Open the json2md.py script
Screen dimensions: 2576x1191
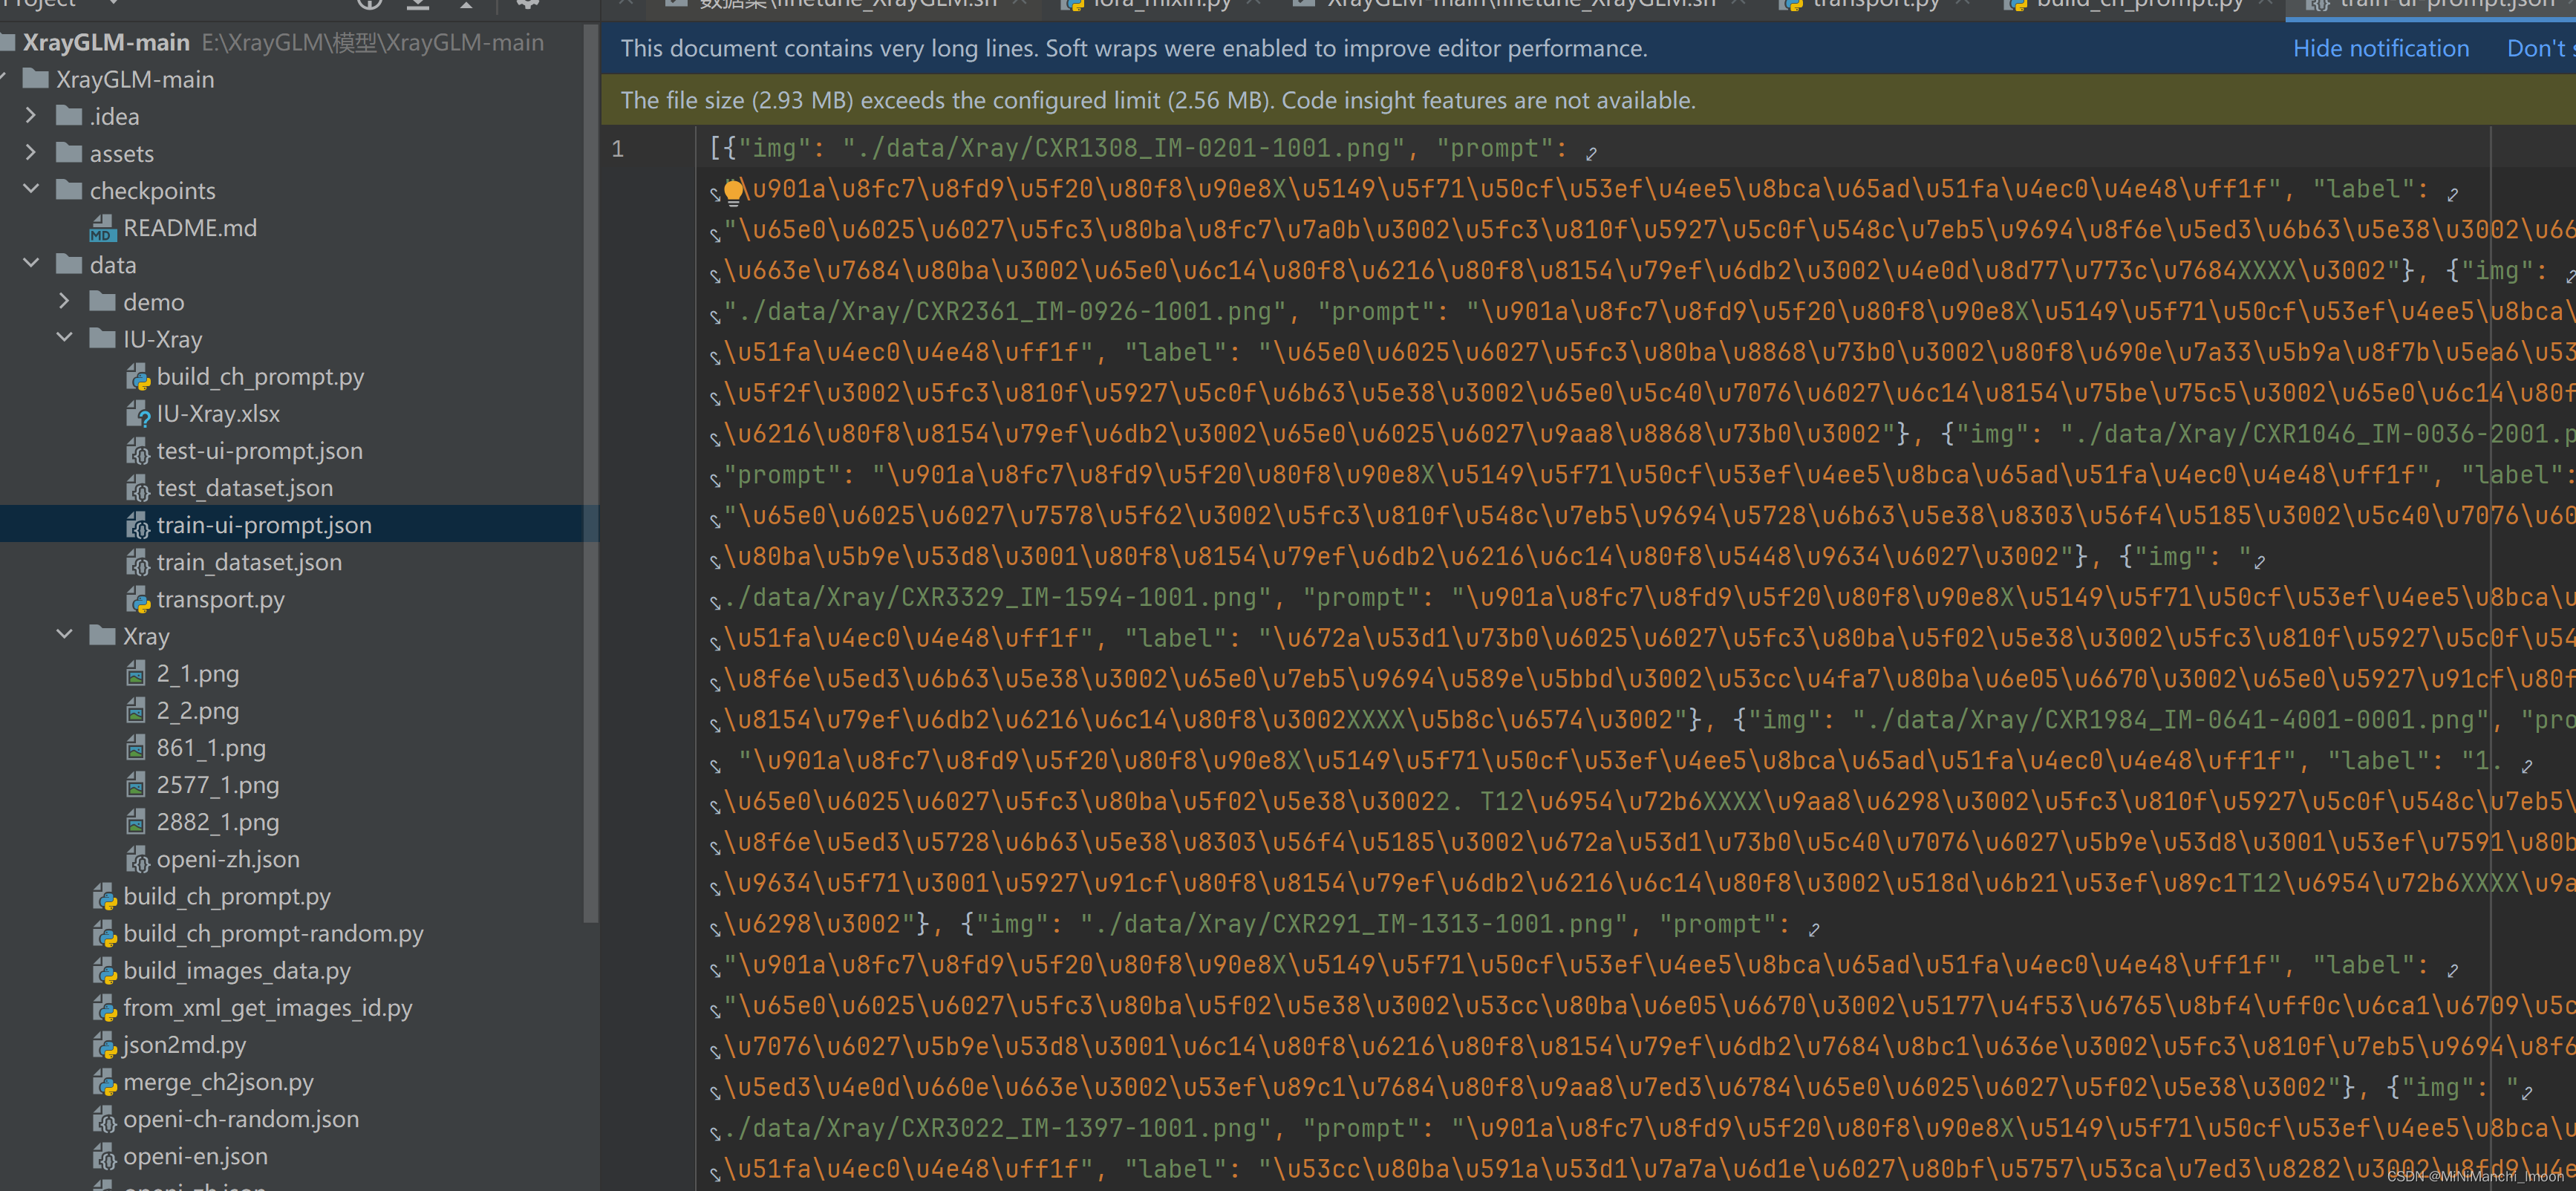pyautogui.click(x=184, y=1045)
